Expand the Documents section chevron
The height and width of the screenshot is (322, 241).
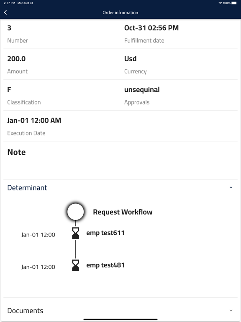pyautogui.click(x=231, y=311)
